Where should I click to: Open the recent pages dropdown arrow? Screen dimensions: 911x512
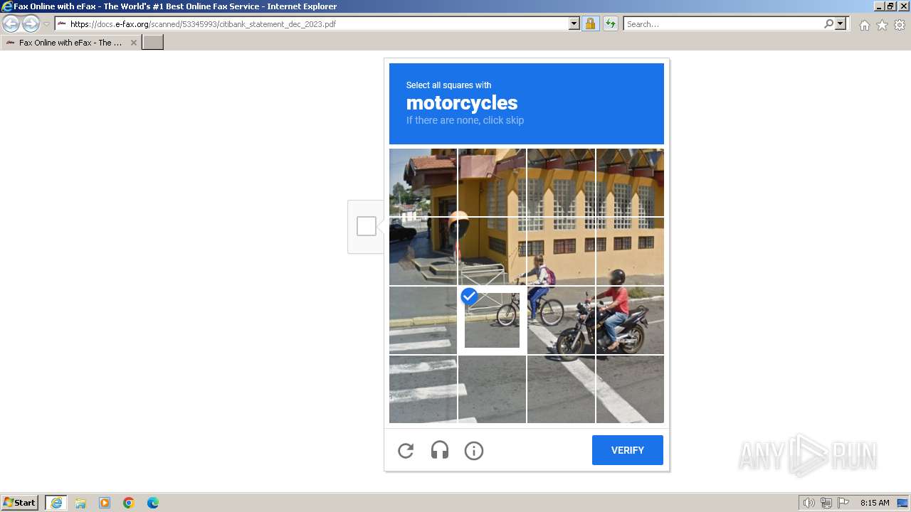click(46, 24)
